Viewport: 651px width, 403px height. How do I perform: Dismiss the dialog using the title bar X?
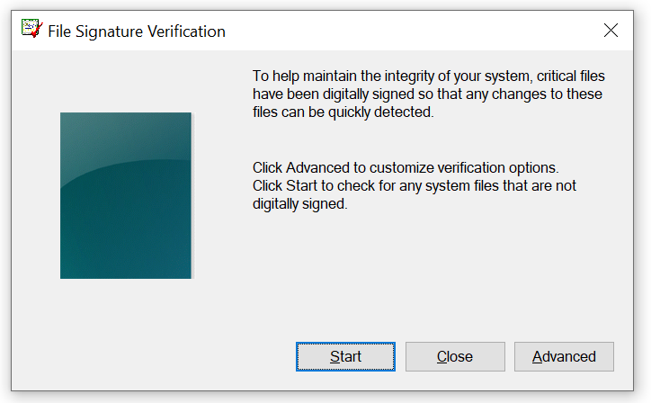click(x=611, y=31)
